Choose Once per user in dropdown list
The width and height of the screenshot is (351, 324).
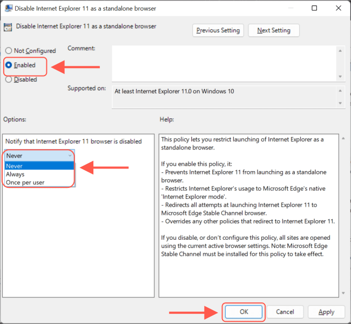(25, 183)
